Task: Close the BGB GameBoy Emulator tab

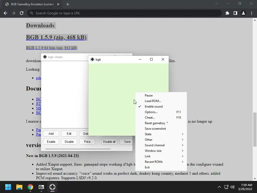Action: pyautogui.click(x=58, y=4)
